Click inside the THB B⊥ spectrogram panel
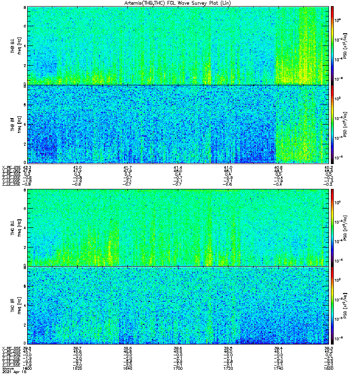Viewport: 351px width, 375px height. [x=178, y=45]
